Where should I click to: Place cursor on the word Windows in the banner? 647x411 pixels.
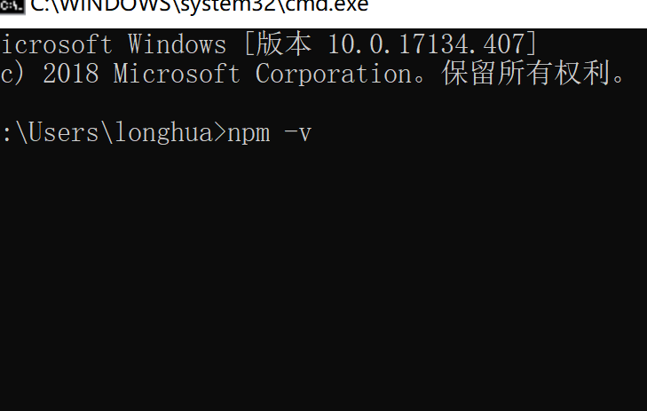coord(177,44)
